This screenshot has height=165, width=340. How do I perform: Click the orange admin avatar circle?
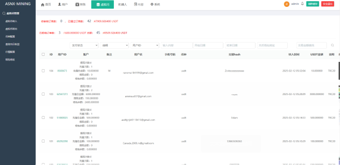tap(287, 4)
